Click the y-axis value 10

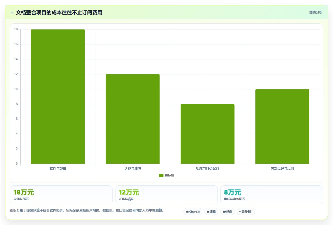(x=16, y=89)
